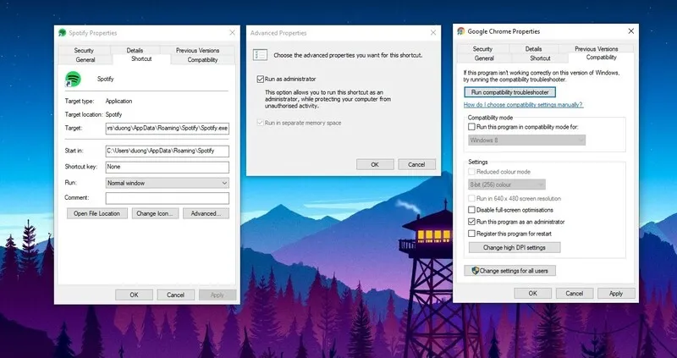The width and height of the screenshot is (677, 358).
Task: Enable Run this program in compatibility mode
Action: tap(472, 126)
